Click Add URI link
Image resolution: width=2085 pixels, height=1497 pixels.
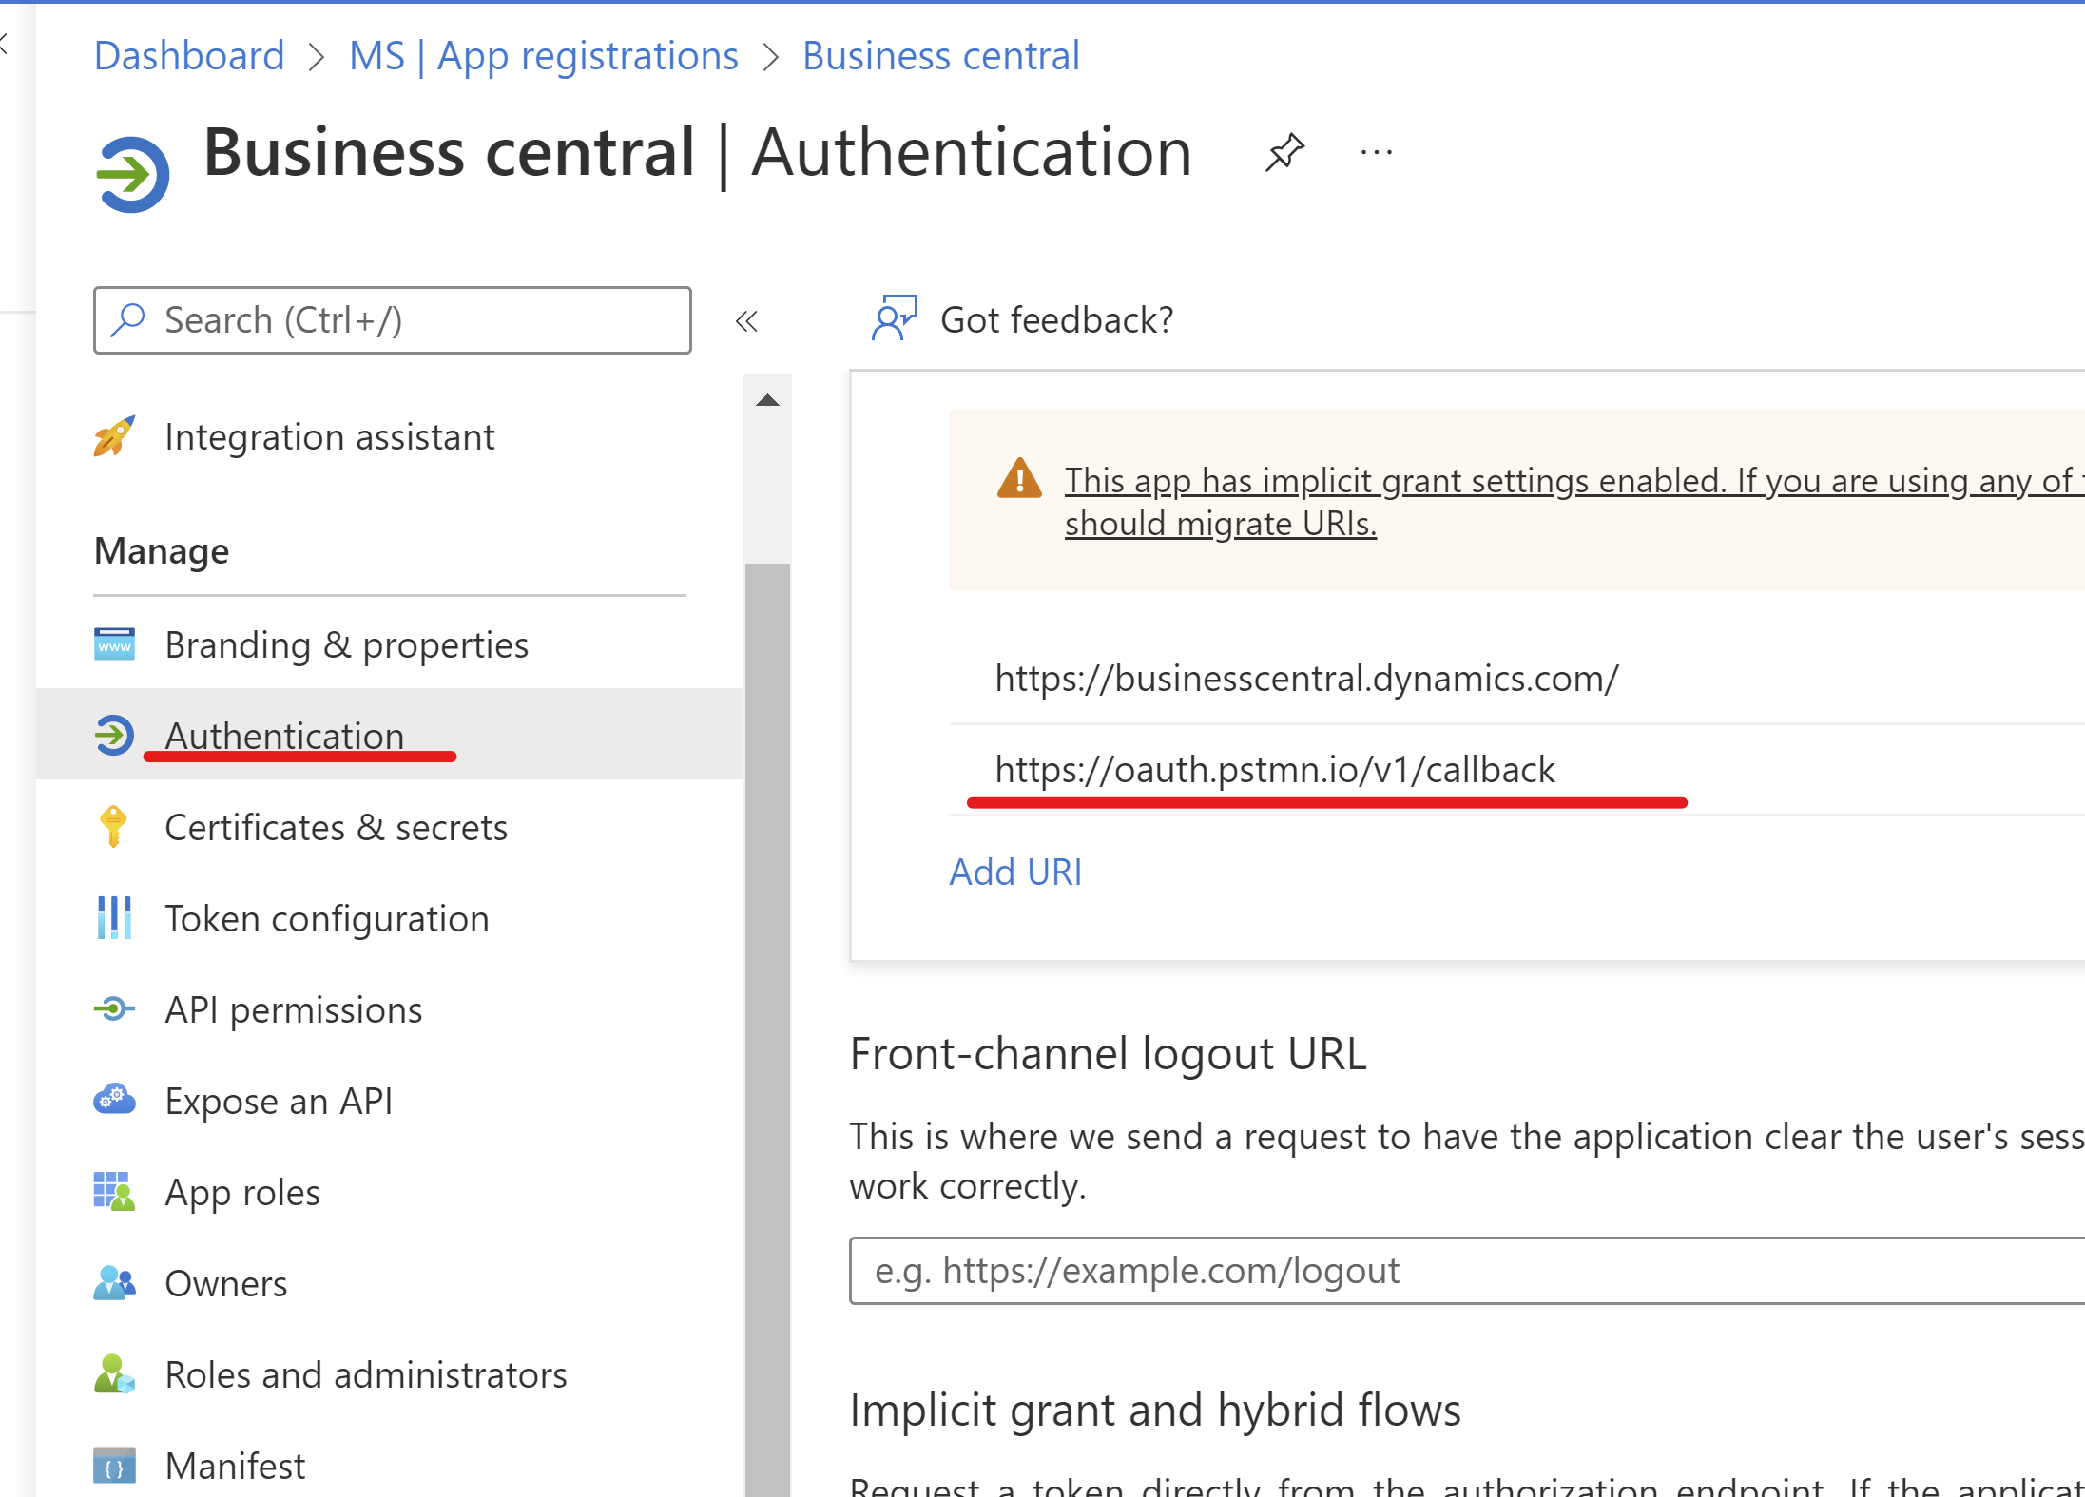1015,873
